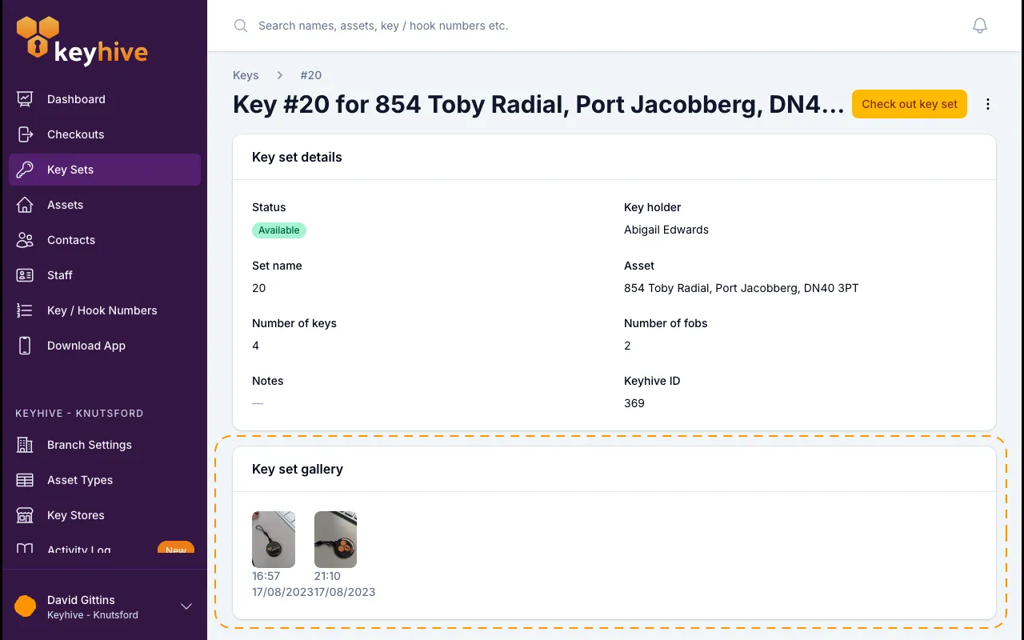Open gallery photo taken at 16:57
The image size is (1024, 640).
274,540
